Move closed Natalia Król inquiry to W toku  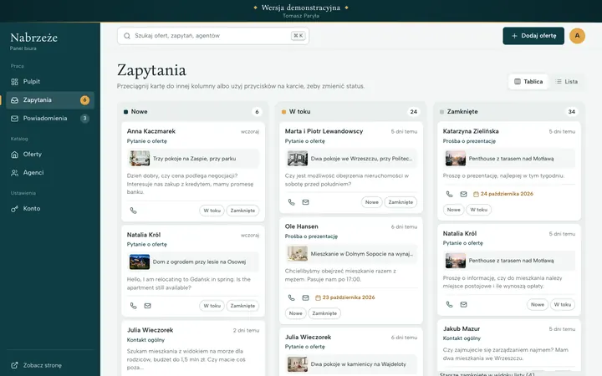point(563,305)
